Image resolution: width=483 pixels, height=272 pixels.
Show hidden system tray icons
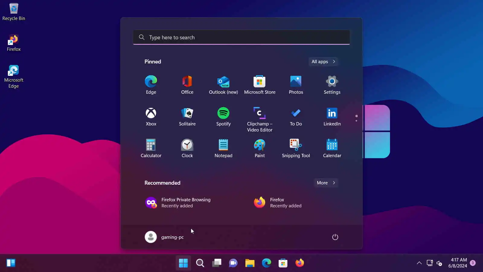click(x=419, y=263)
